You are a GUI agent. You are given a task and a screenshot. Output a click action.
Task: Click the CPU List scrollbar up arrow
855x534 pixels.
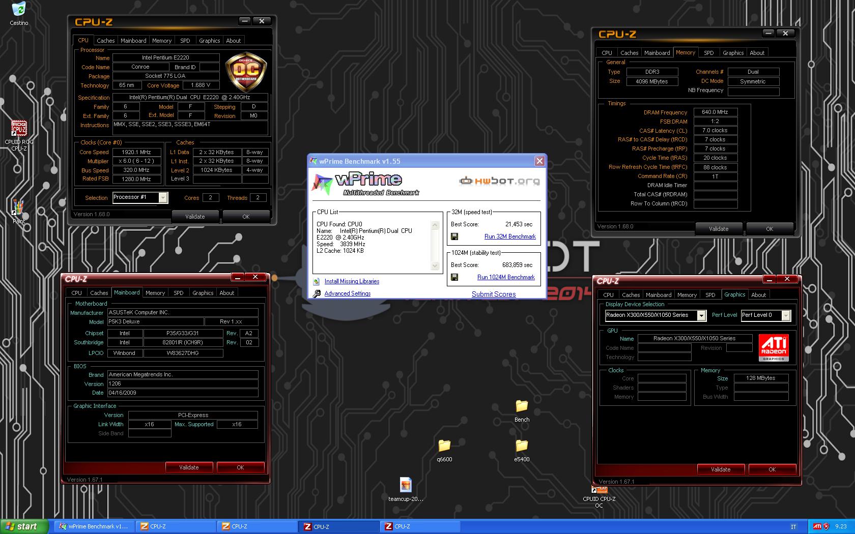(x=435, y=225)
